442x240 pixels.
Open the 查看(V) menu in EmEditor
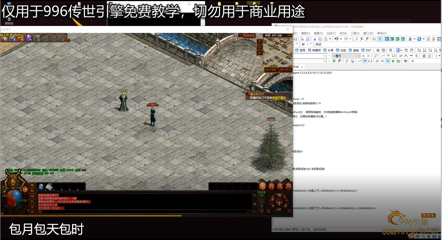point(318,33)
